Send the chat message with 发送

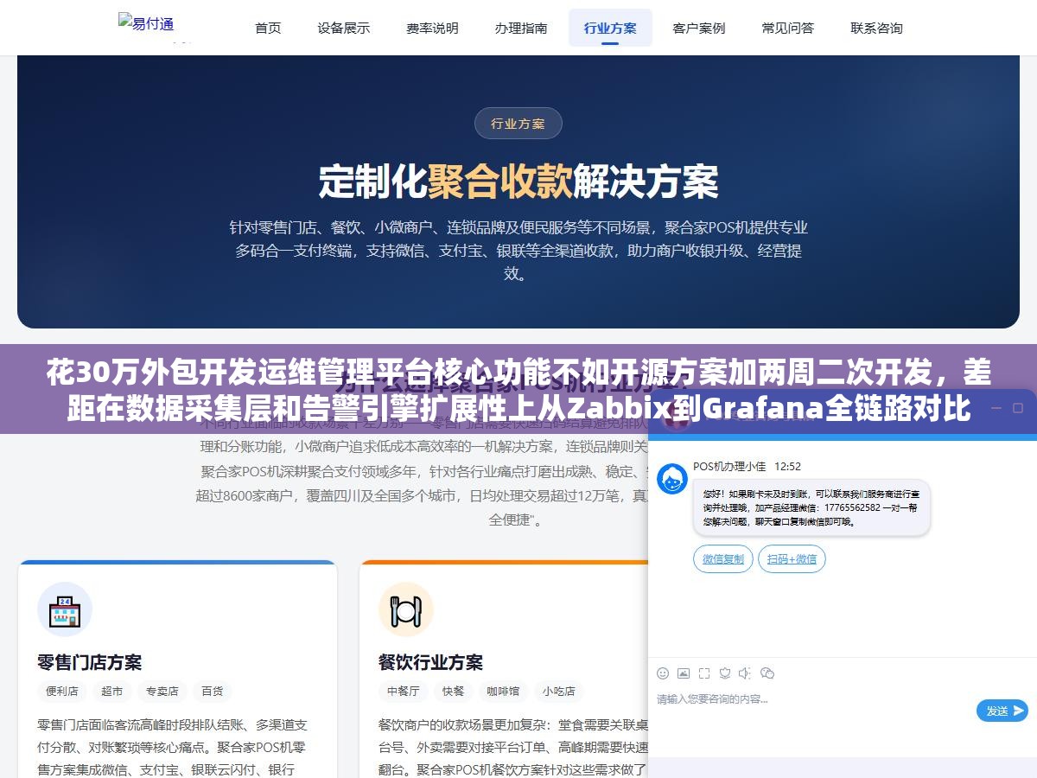tap(1002, 711)
